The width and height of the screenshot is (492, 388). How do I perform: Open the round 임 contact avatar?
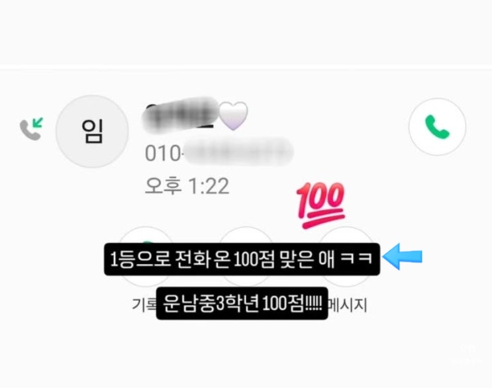[92, 131]
